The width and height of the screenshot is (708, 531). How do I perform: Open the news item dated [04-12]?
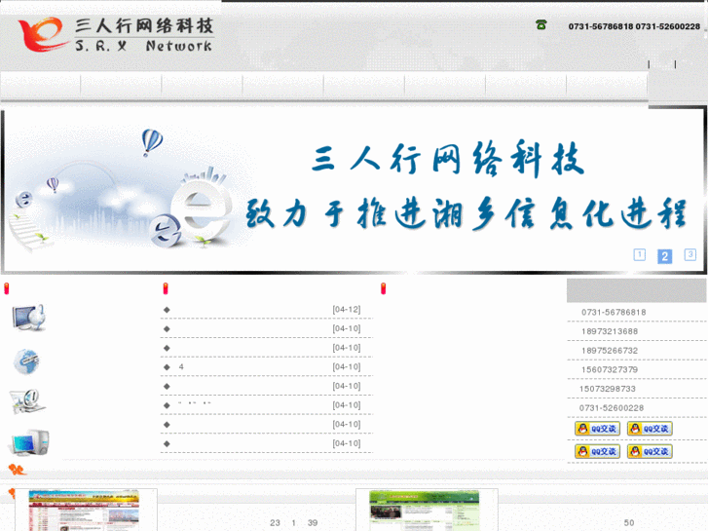[x=267, y=310]
